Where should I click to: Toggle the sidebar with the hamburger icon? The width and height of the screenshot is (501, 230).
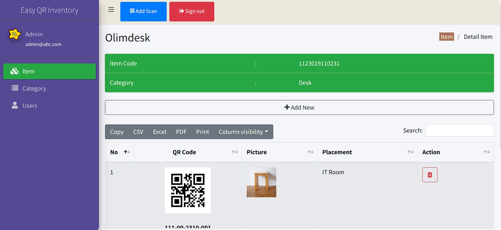tap(111, 10)
